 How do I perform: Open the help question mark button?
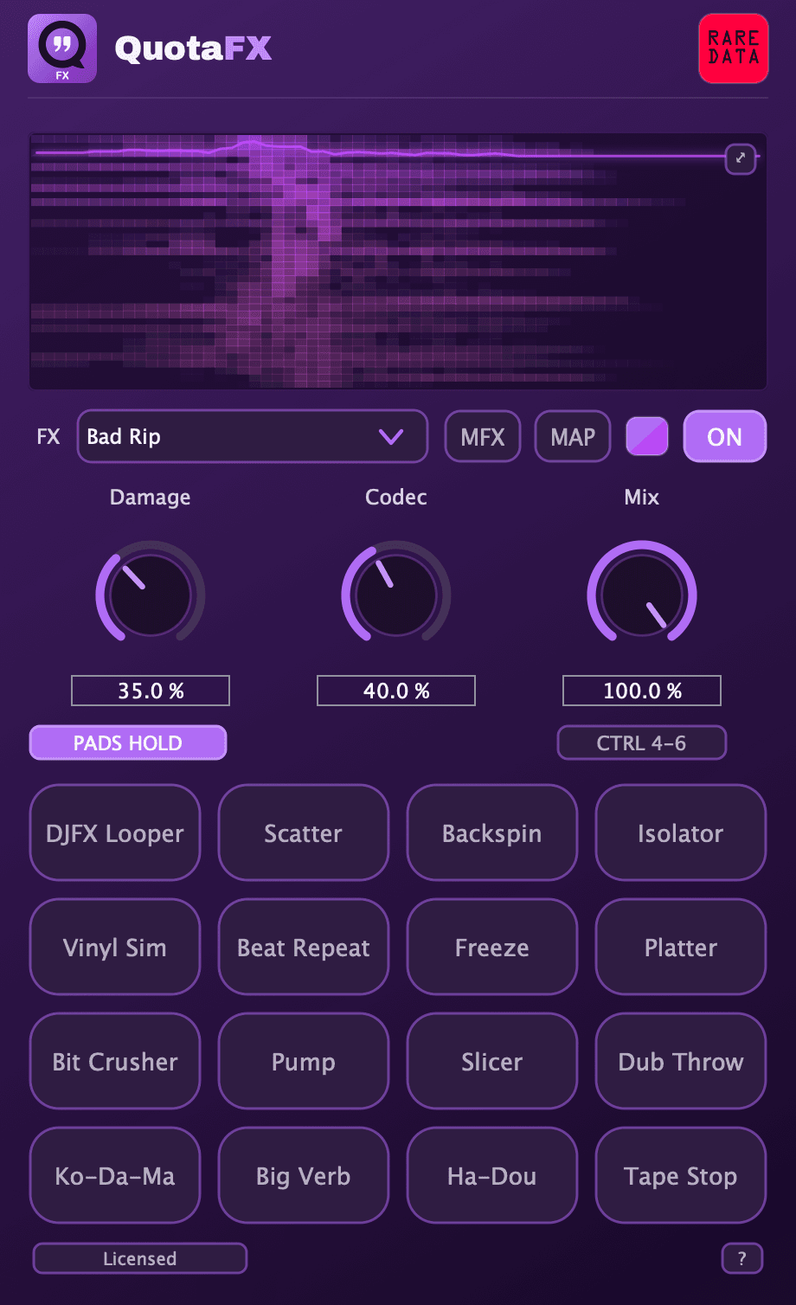[742, 1259]
